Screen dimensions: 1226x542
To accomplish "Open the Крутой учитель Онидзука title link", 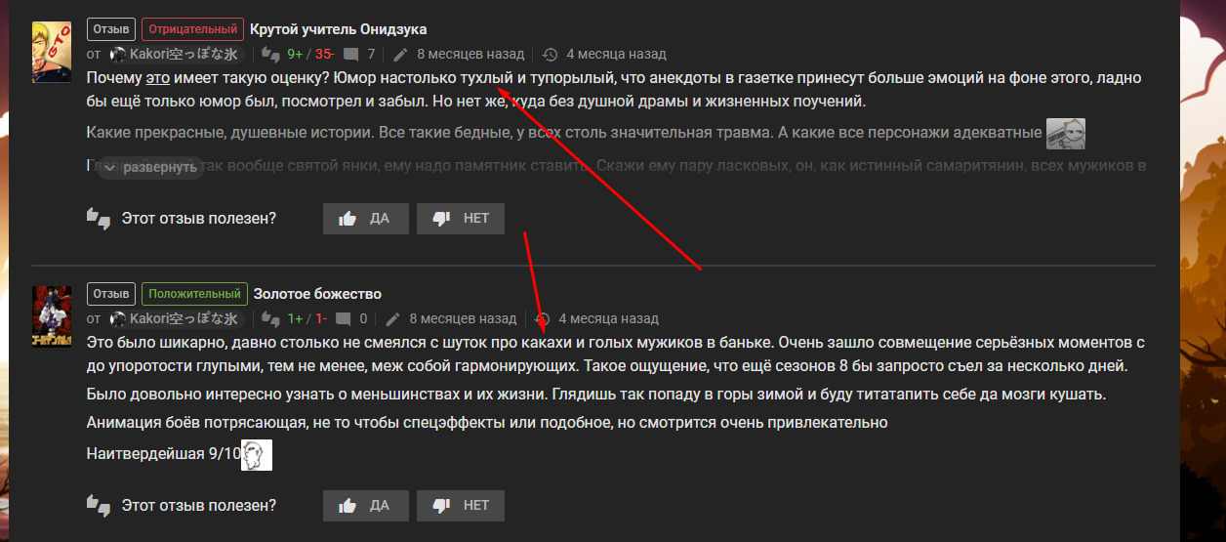I will tap(338, 29).
